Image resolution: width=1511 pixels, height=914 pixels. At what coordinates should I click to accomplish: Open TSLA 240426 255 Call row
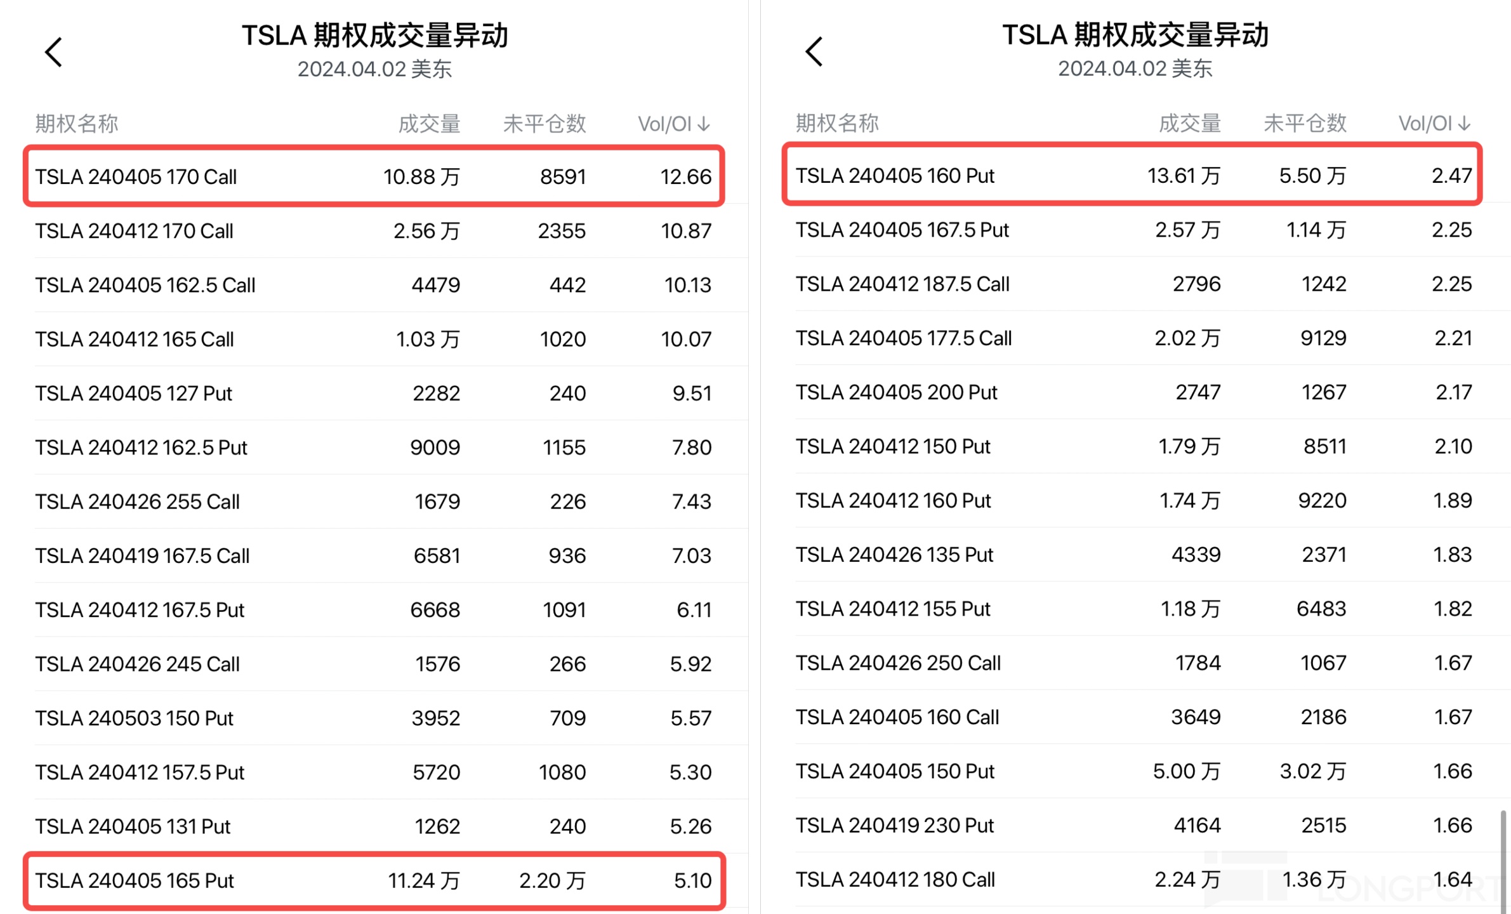[373, 501]
